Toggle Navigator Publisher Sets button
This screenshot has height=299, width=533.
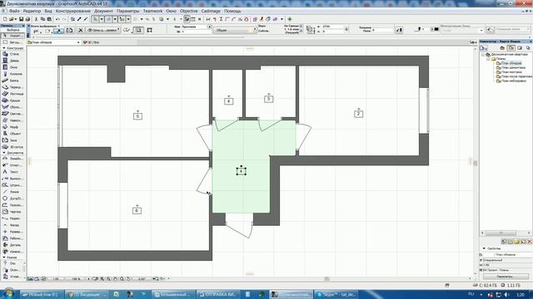(528, 48)
